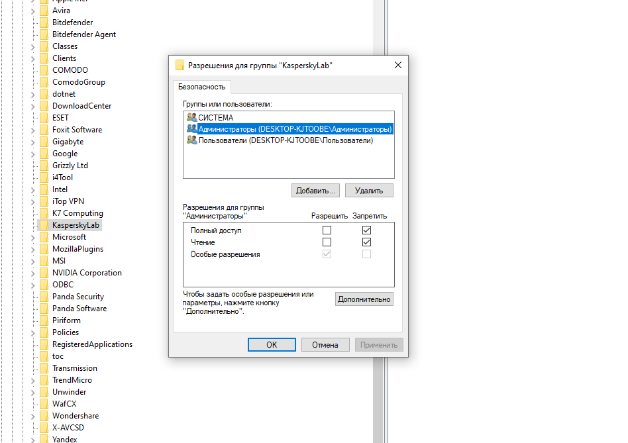This screenshot has width=628, height=443.
Task: Click the folder icon in dialog title
Action: click(180, 66)
